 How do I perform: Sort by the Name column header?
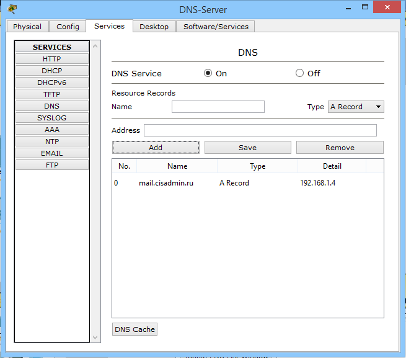click(177, 166)
